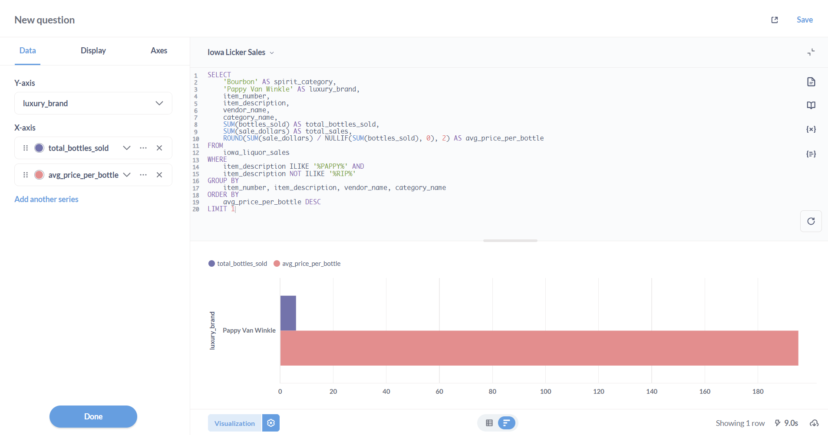Switch to the Display tab
This screenshot has width=828, height=435.
[x=93, y=51]
